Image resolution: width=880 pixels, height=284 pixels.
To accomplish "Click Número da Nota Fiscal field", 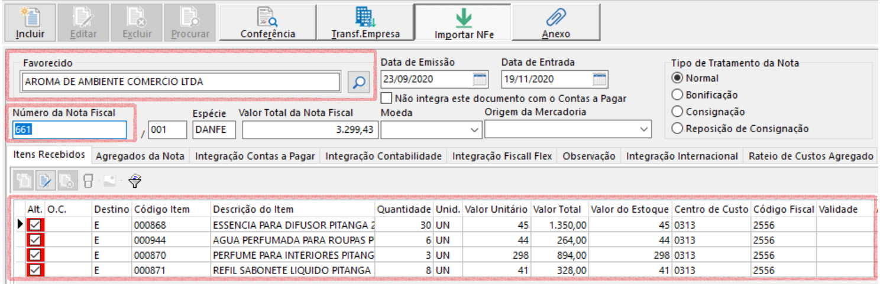I will tap(70, 130).
